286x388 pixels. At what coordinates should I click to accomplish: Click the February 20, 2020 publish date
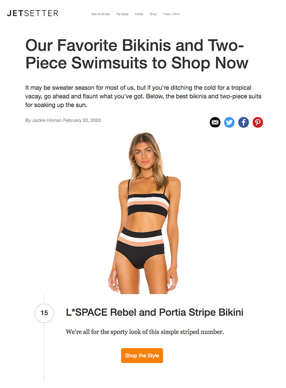pyautogui.click(x=82, y=120)
